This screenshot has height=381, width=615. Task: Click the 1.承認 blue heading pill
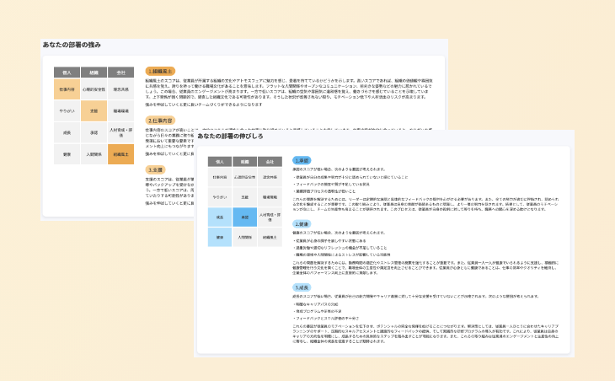(x=302, y=160)
